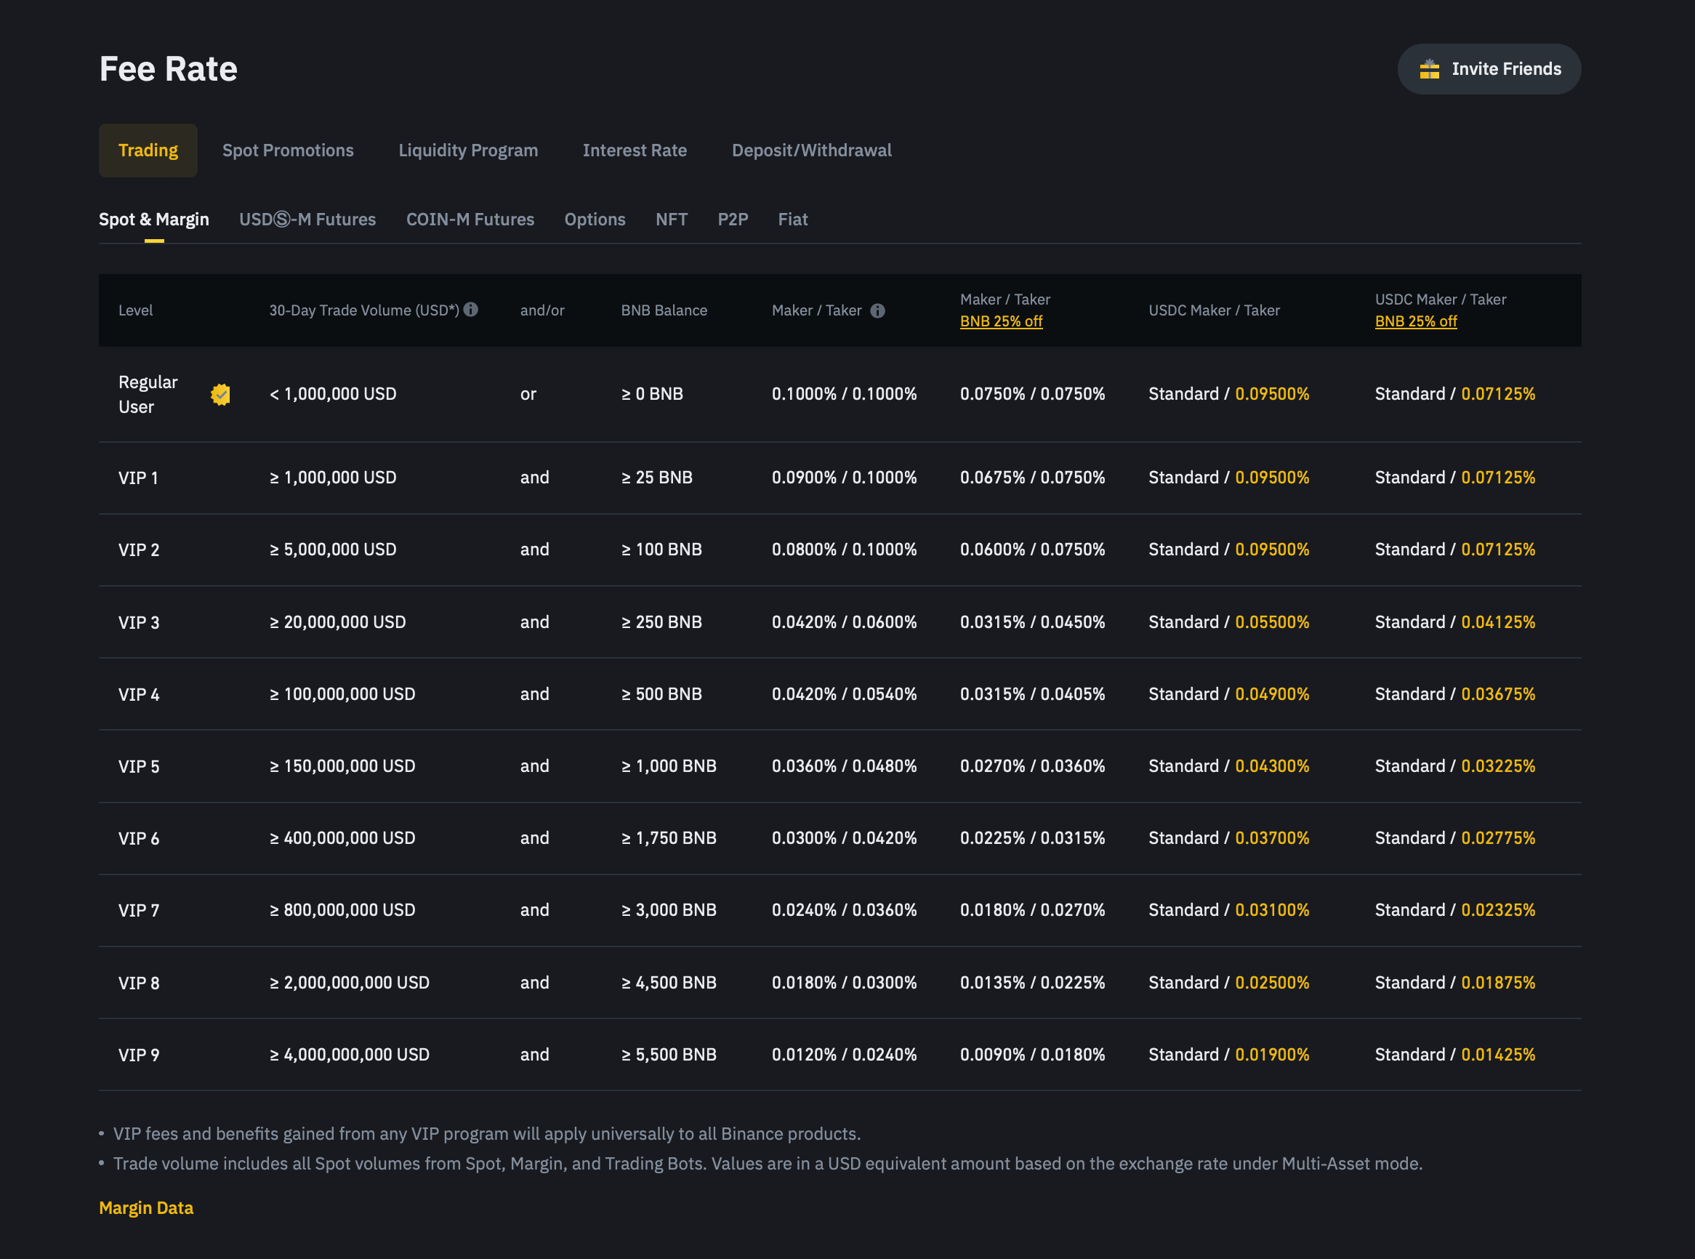Click the VIP 7 level cell
The image size is (1695, 1259).
(139, 910)
